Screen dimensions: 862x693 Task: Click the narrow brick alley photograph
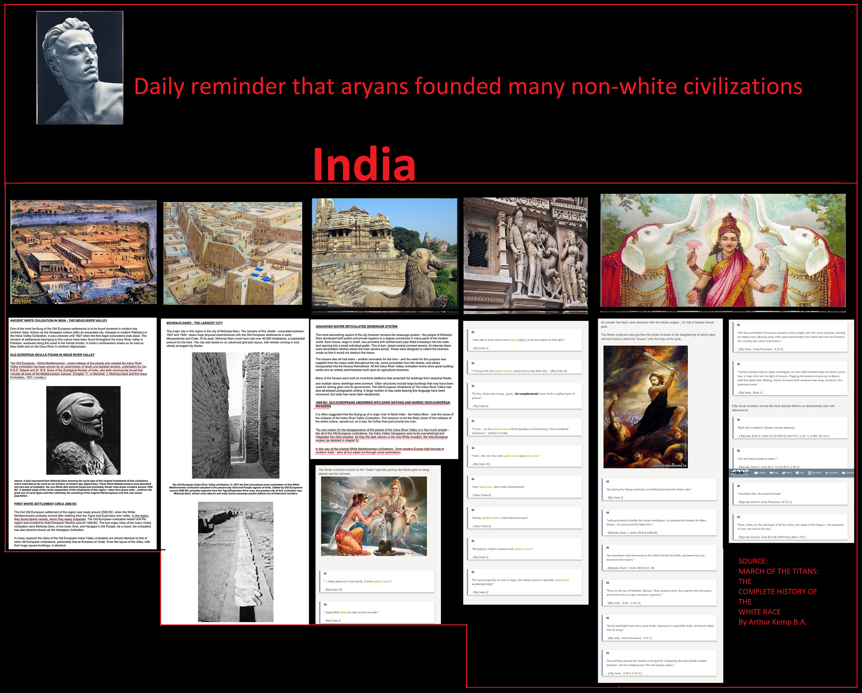click(x=235, y=415)
